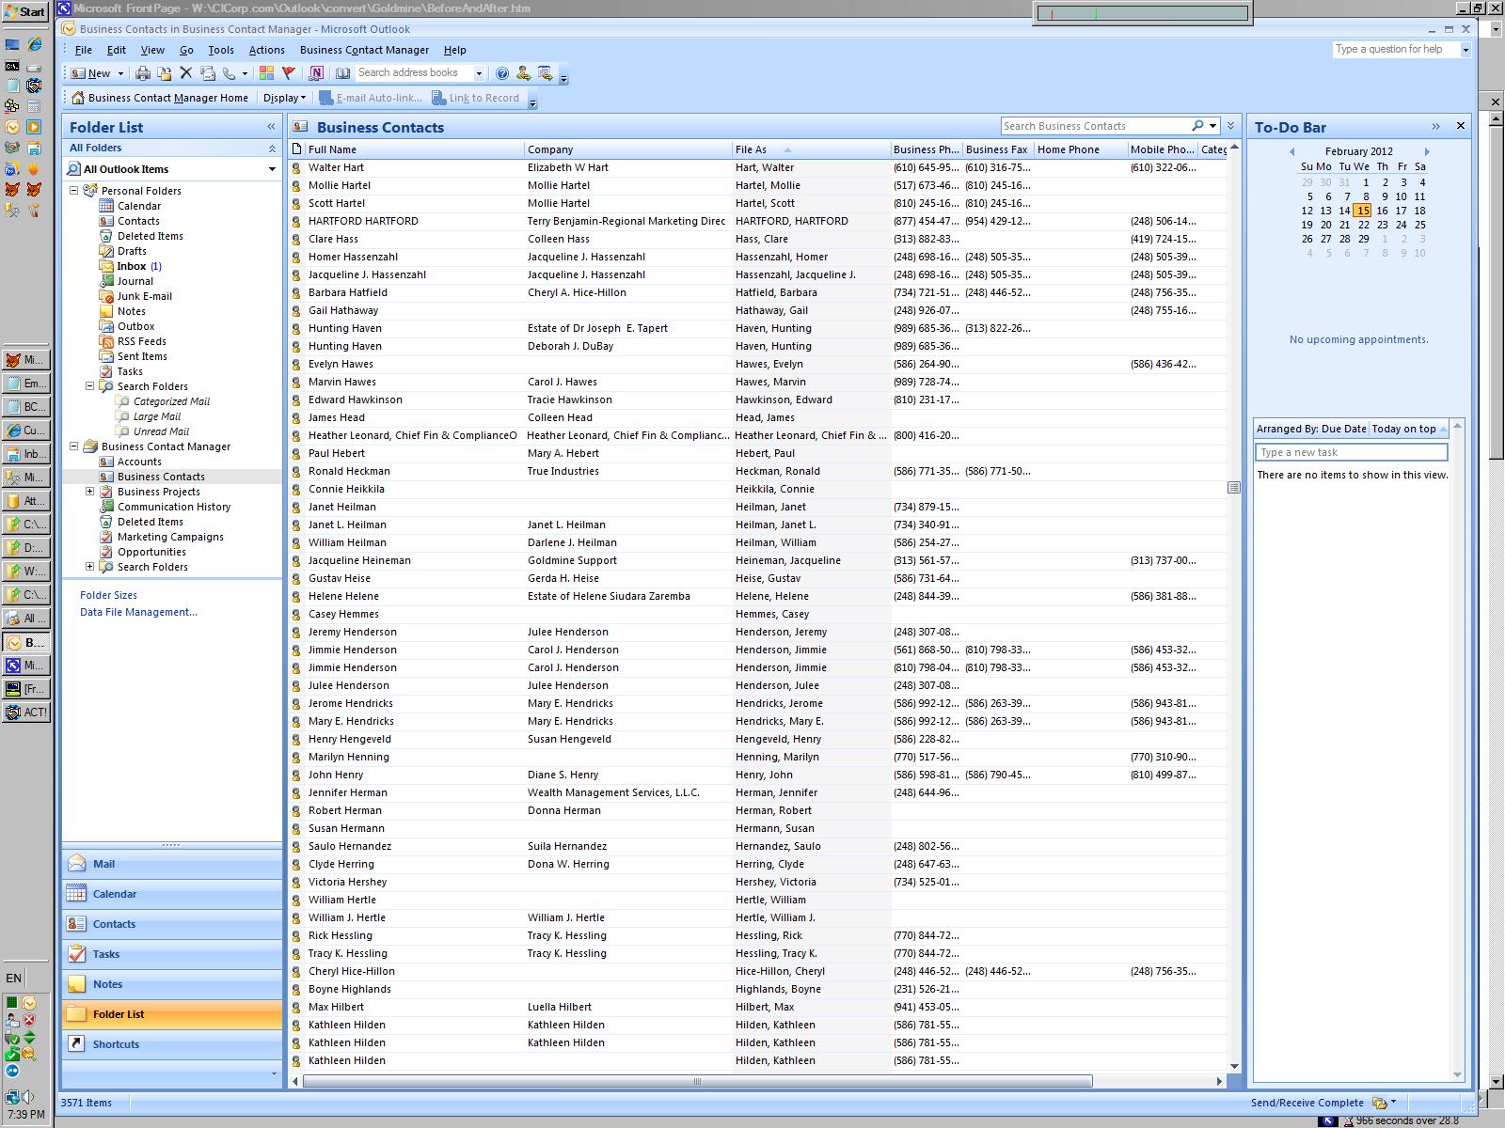Open the Business Contact Manager menu
The image size is (1505, 1128).
click(x=364, y=50)
